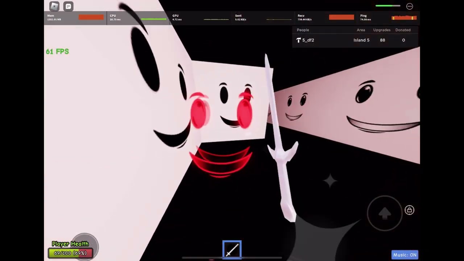464x261 pixels.
Task: Click the 5_df2 player row
Action: point(355,40)
